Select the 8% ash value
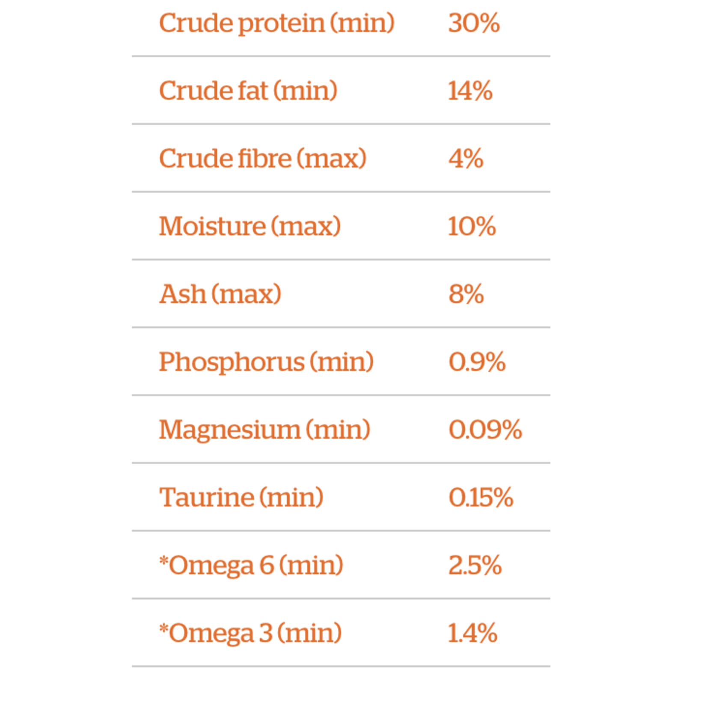The width and height of the screenshot is (707, 707). (466, 294)
